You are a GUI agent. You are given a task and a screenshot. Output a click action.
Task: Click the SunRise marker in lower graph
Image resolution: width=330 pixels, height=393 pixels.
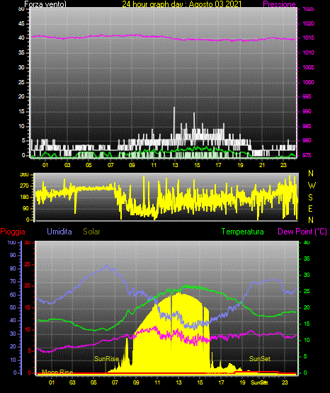(106, 359)
